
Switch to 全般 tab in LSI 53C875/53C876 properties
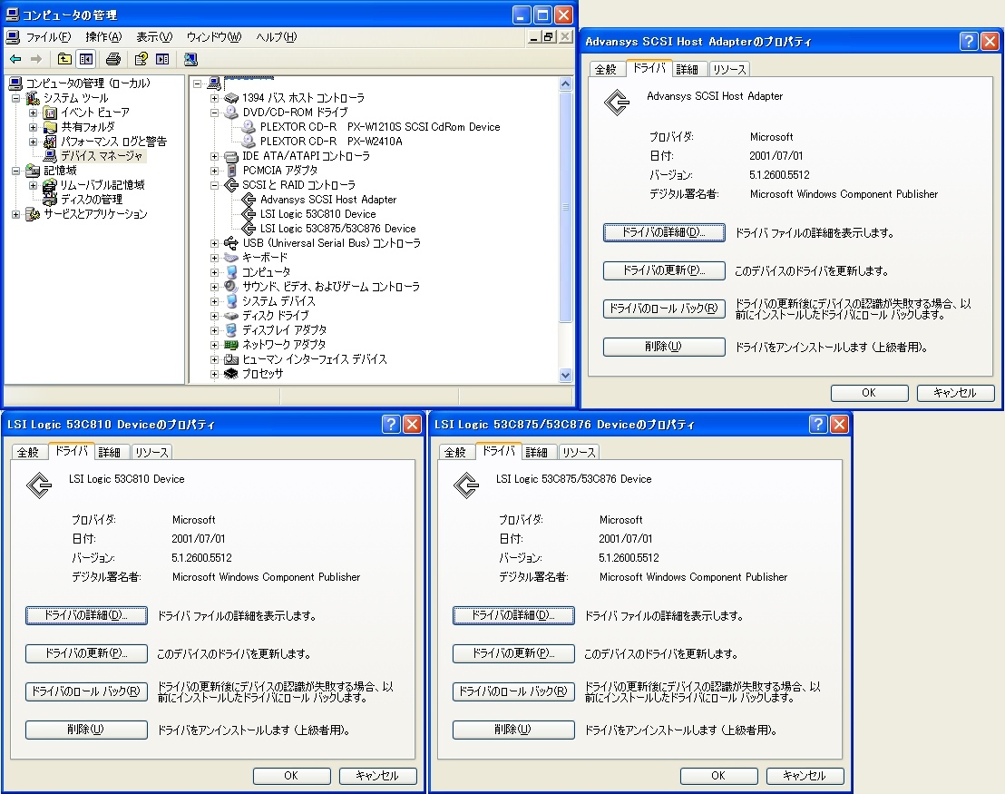click(x=455, y=452)
